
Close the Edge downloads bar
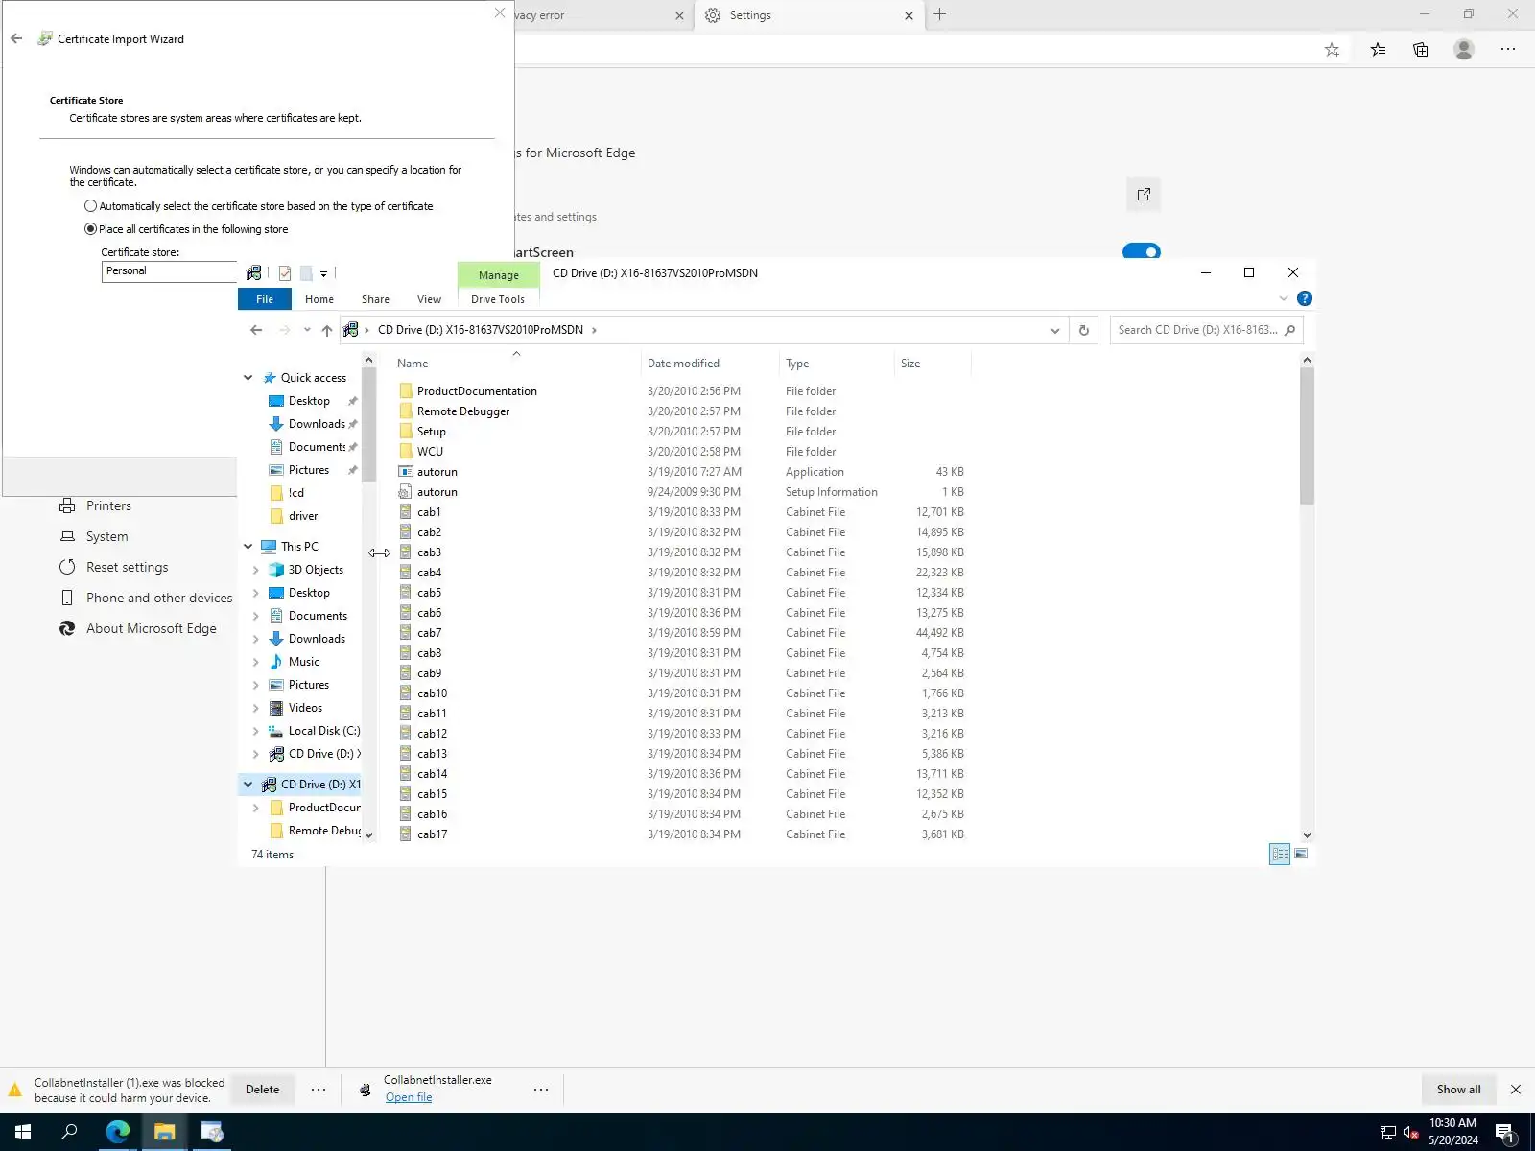[1516, 1090]
